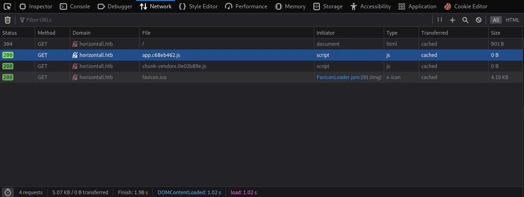524x197 pixels.
Task: Clear network log with trash icon
Action: (x=8, y=20)
